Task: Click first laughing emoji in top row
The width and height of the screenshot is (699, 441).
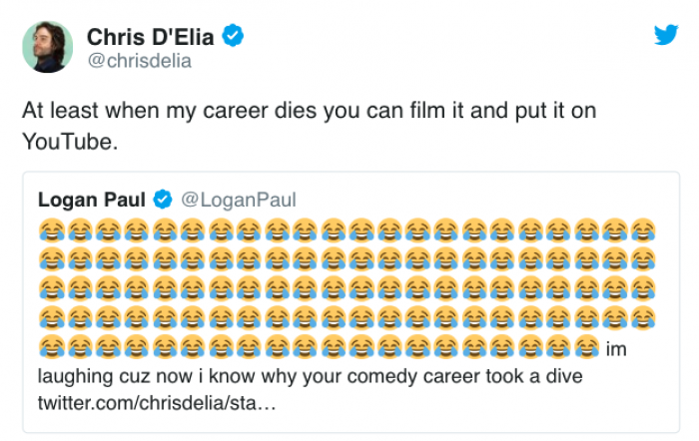Action: pyautogui.click(x=51, y=229)
